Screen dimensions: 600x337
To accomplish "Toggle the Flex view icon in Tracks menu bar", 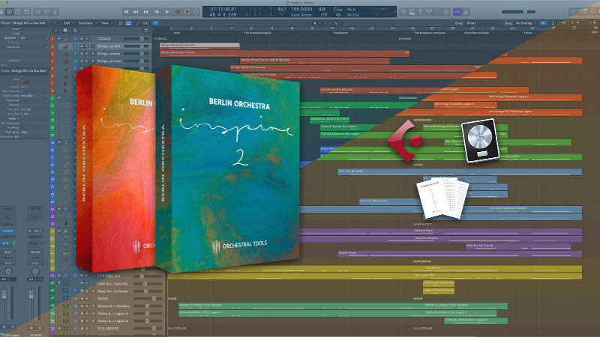I will point(145,23).
